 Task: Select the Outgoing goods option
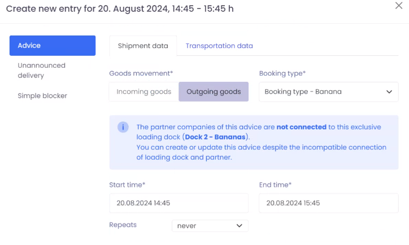point(214,91)
